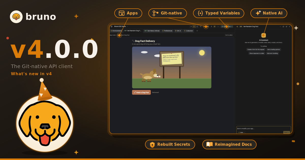The width and height of the screenshot is (305, 160).
Task: Switch to the Get News Articles tab
Action: click(152, 31)
